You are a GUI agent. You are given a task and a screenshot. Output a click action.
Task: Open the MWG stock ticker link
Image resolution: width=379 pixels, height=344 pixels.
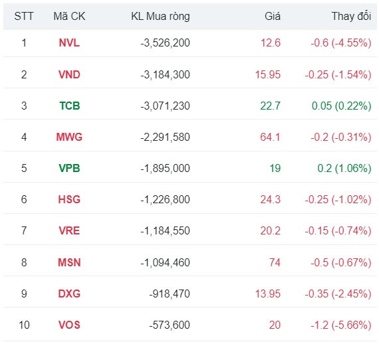(69, 137)
